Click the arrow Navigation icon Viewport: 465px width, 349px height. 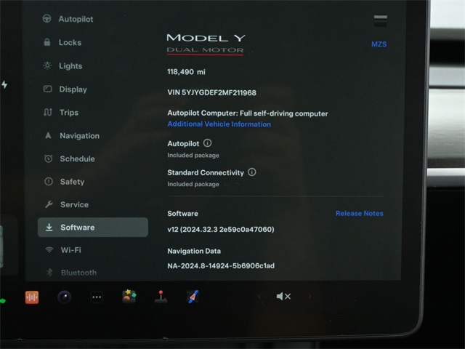tap(48, 136)
